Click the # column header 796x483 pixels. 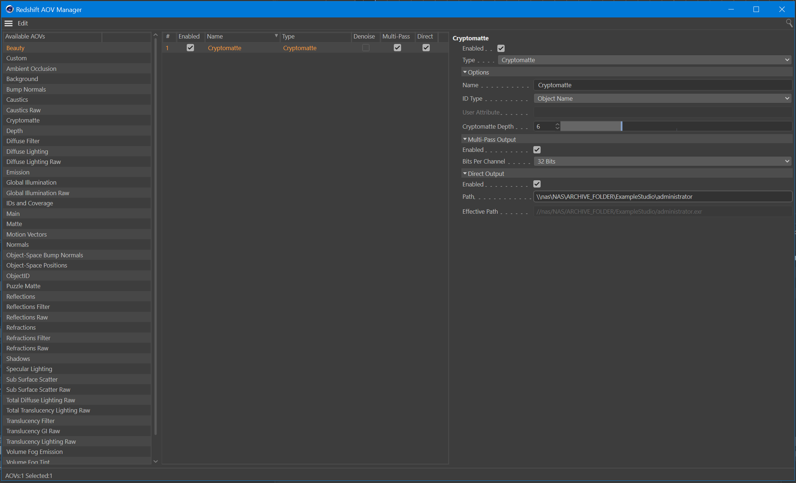(x=168, y=36)
